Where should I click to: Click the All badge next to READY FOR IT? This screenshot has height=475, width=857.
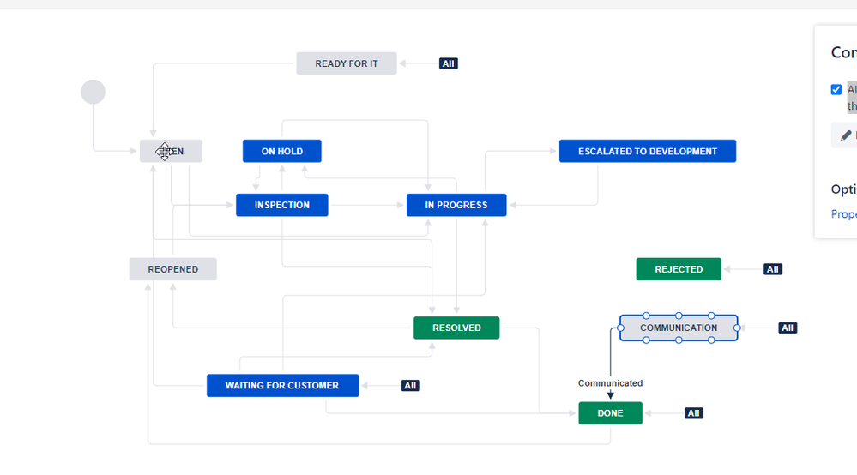pyautogui.click(x=448, y=63)
